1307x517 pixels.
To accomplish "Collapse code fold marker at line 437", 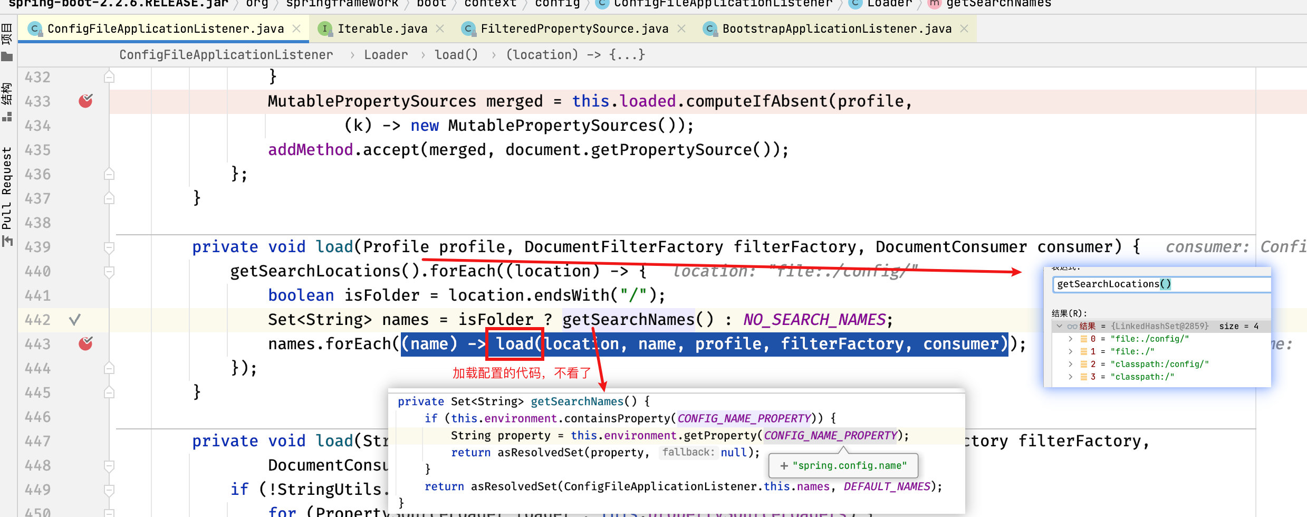I will (x=109, y=198).
